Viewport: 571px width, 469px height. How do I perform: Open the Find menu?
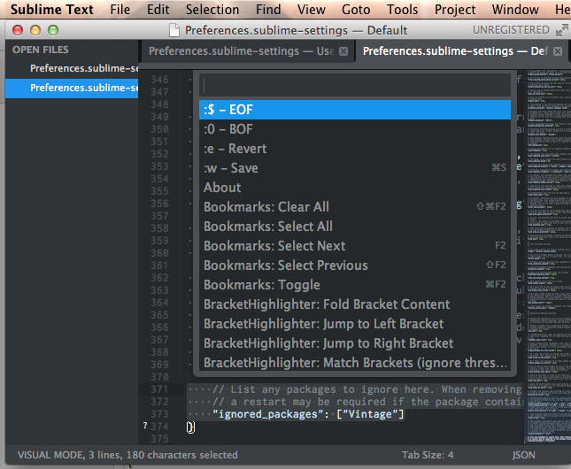[268, 10]
